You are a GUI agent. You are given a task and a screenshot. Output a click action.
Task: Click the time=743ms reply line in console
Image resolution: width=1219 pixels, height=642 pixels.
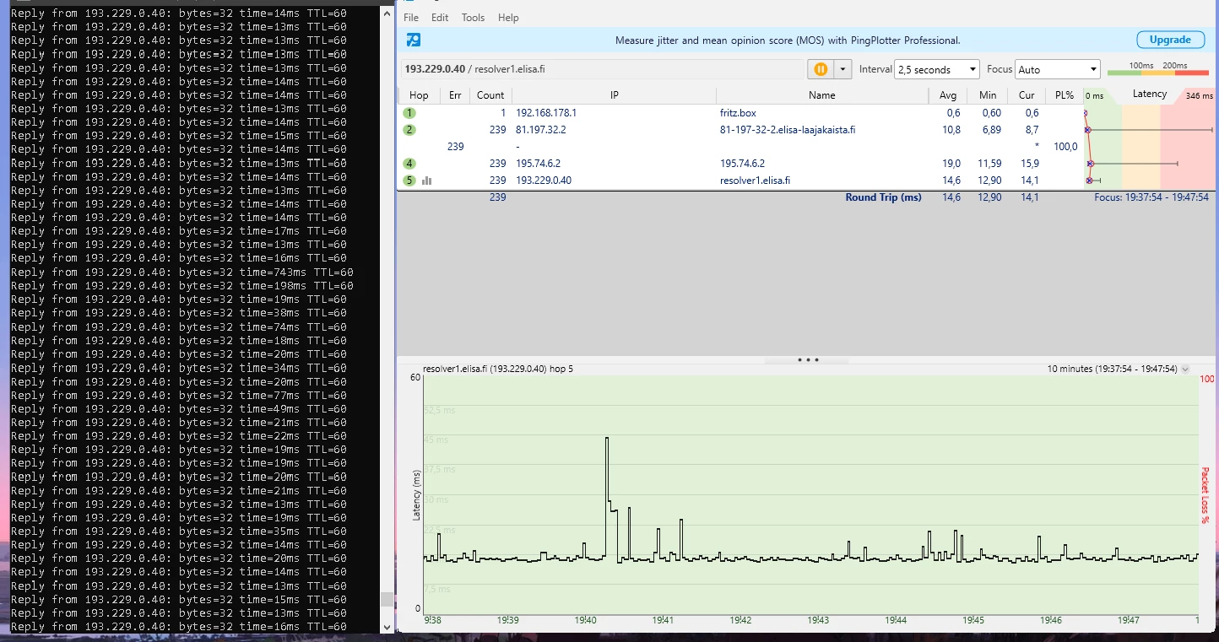pyautogui.click(x=182, y=272)
